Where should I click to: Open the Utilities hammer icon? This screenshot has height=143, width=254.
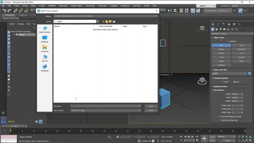[x=239, y=24]
